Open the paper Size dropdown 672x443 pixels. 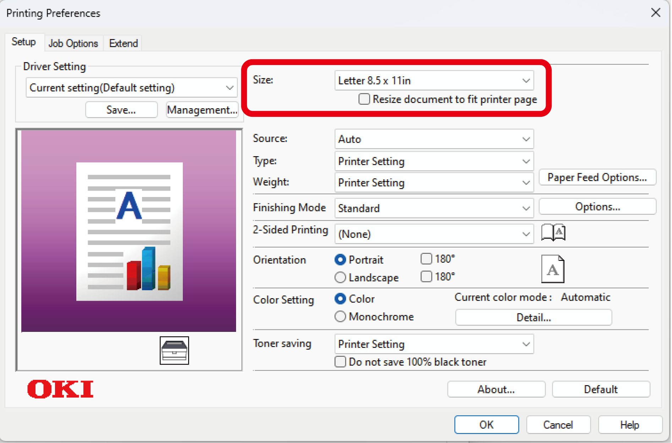click(434, 81)
